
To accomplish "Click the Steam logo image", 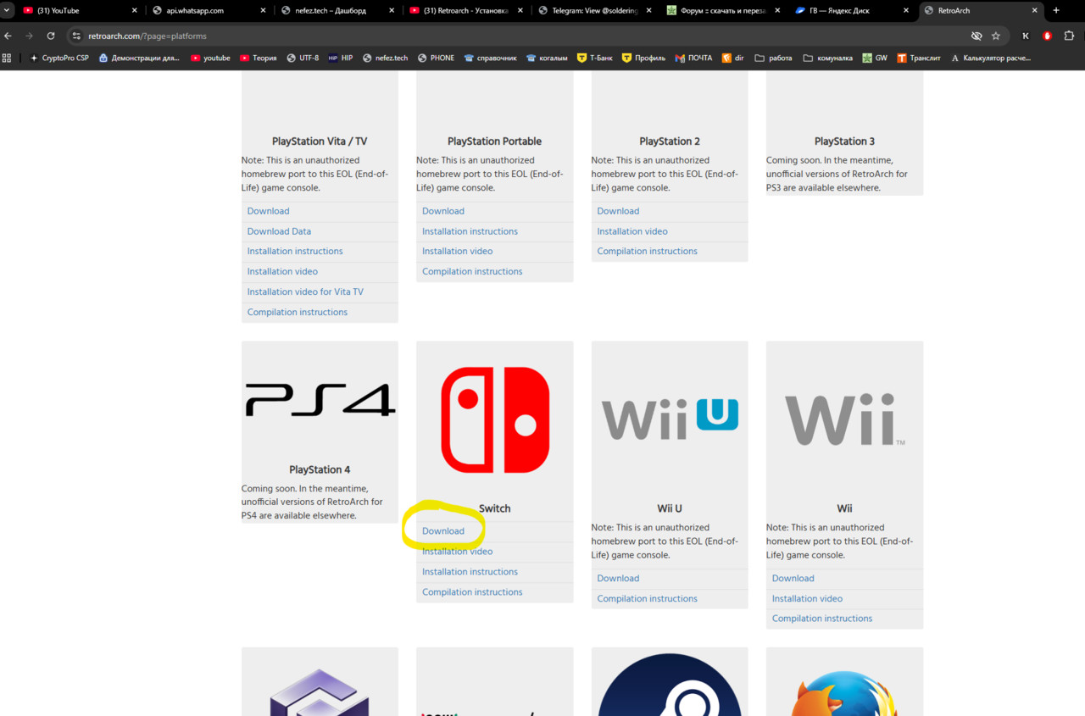I will click(x=670, y=685).
